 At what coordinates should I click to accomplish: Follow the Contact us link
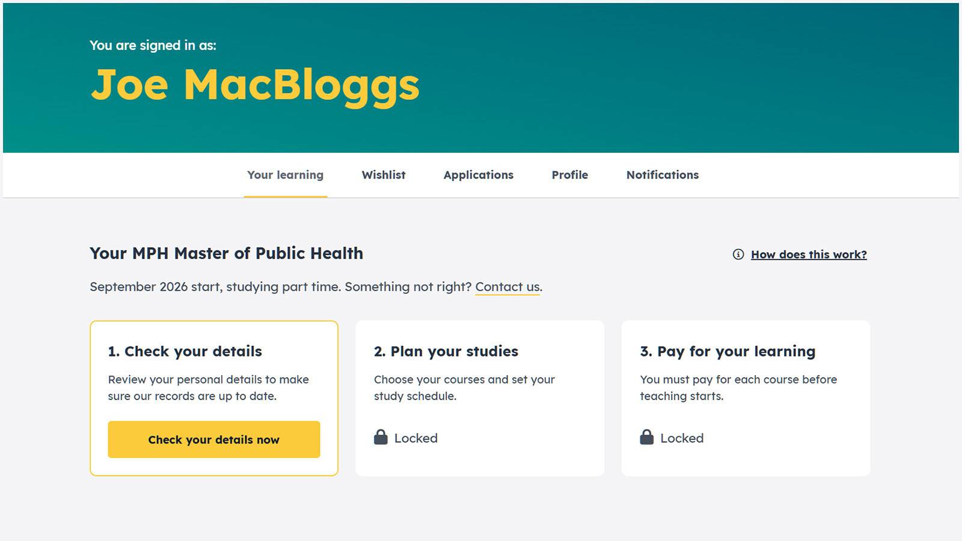507,287
